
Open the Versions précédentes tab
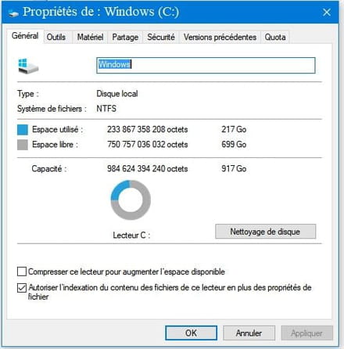pyautogui.click(x=220, y=37)
